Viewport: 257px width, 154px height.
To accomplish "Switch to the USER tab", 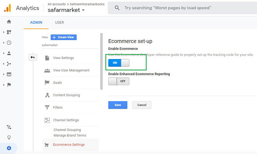I will [59, 22].
